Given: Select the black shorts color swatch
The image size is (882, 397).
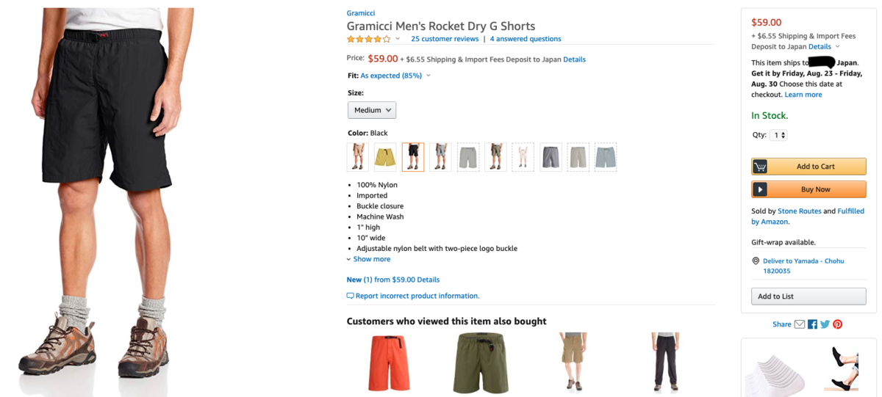Looking at the screenshot, I should [413, 157].
